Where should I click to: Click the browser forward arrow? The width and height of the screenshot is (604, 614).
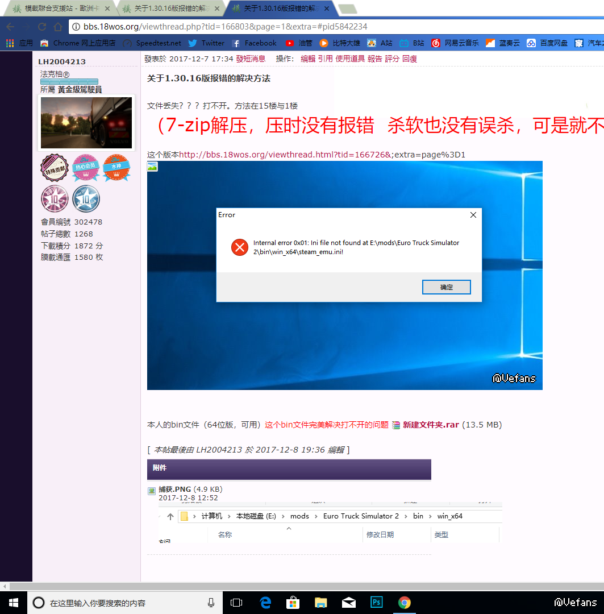click(x=26, y=27)
